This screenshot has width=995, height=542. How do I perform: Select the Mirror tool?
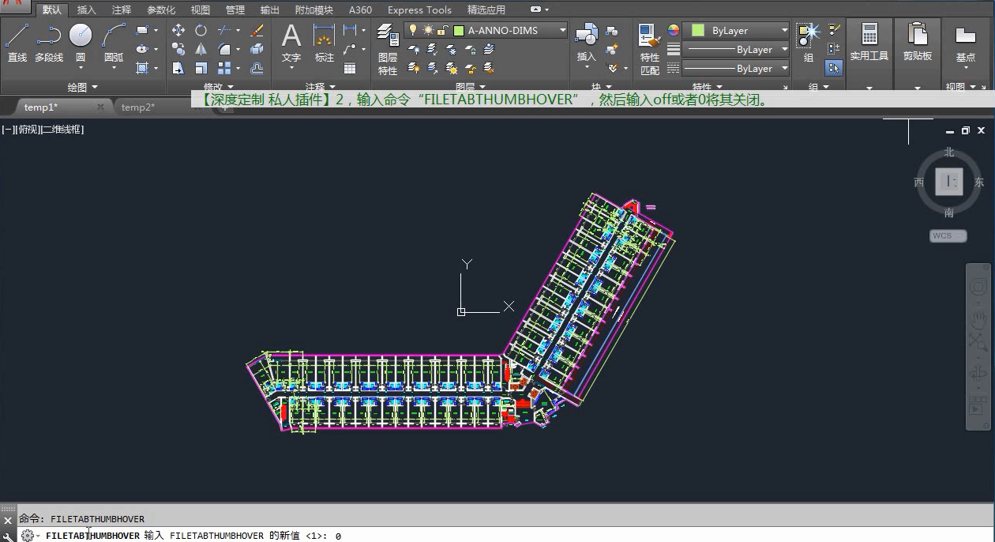(x=201, y=49)
